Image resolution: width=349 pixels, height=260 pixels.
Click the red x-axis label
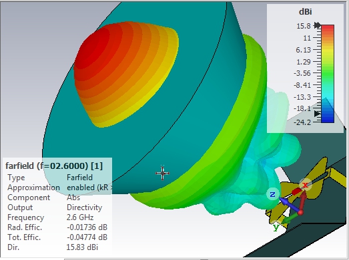[x=305, y=185]
